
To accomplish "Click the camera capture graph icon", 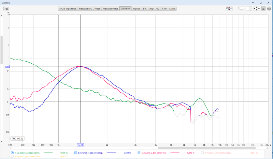I will coord(6,9).
